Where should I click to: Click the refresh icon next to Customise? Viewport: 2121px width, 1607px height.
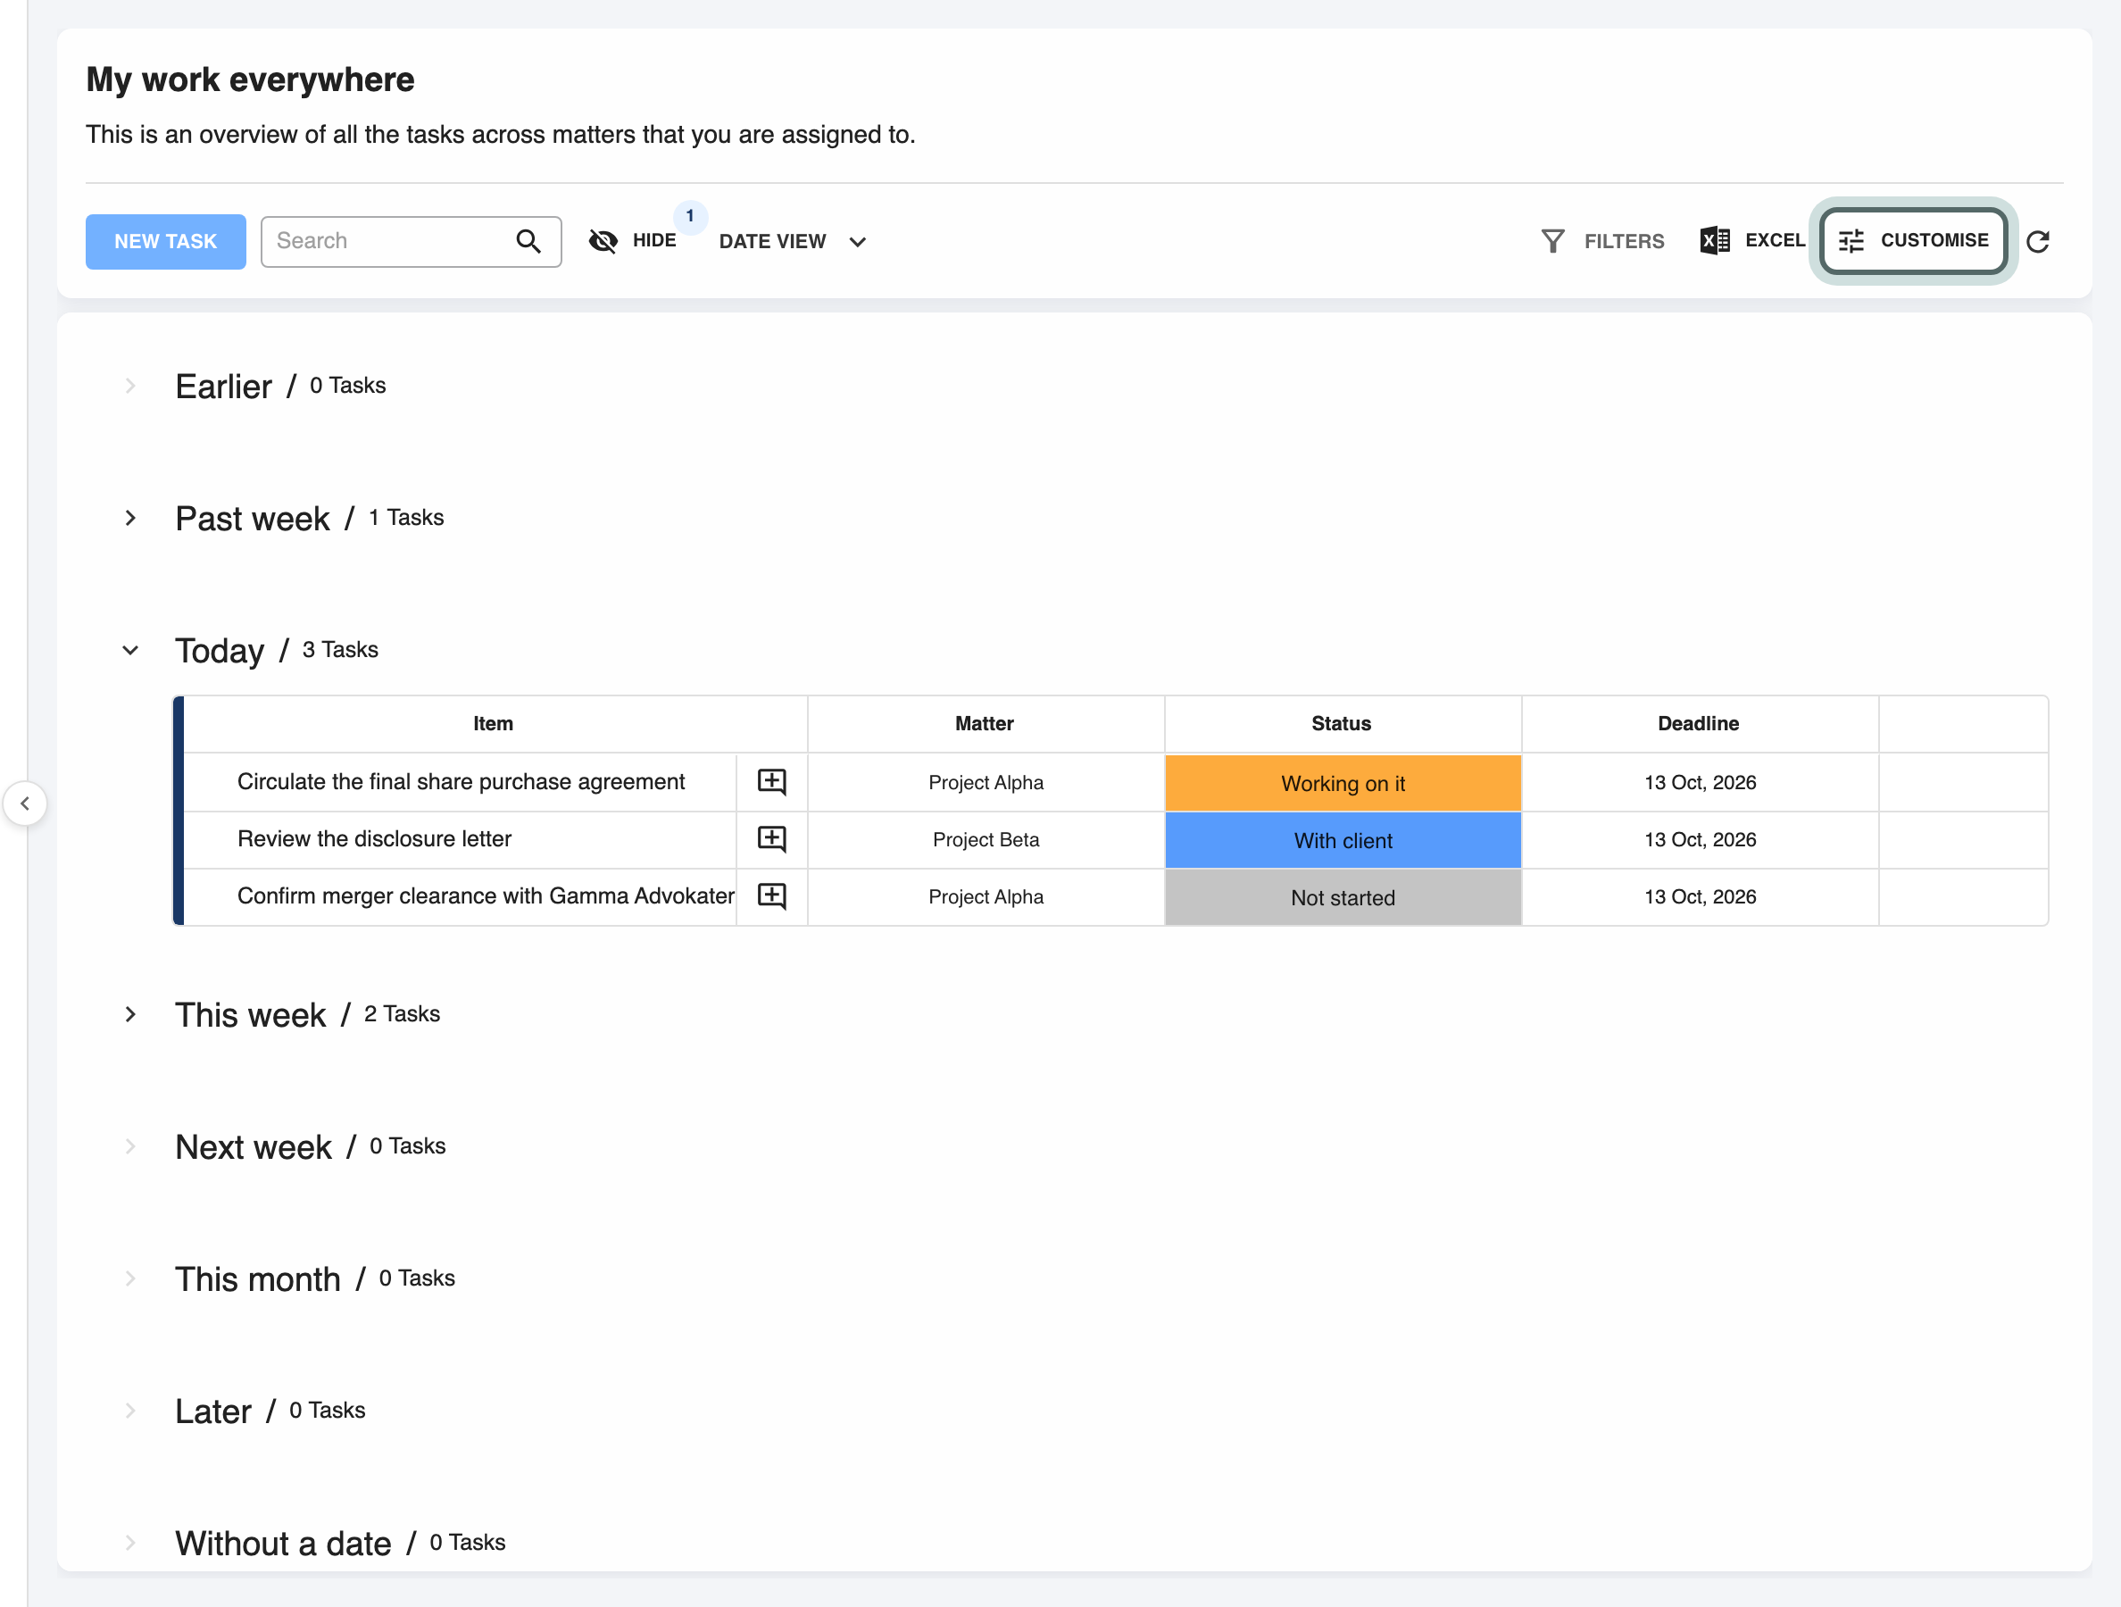point(2038,242)
